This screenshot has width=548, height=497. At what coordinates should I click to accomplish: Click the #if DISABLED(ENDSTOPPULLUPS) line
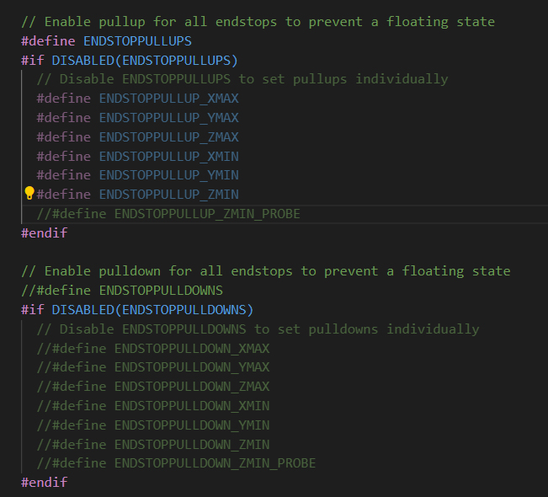pos(130,61)
